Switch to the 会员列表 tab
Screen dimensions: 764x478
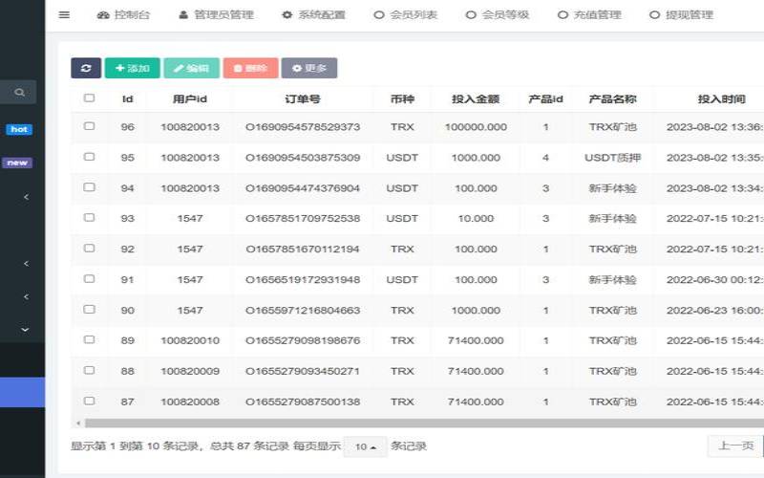pos(405,14)
